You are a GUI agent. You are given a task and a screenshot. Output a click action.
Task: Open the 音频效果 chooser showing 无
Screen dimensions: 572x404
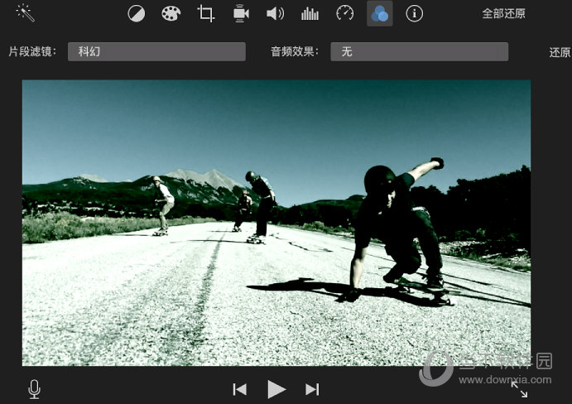point(419,51)
